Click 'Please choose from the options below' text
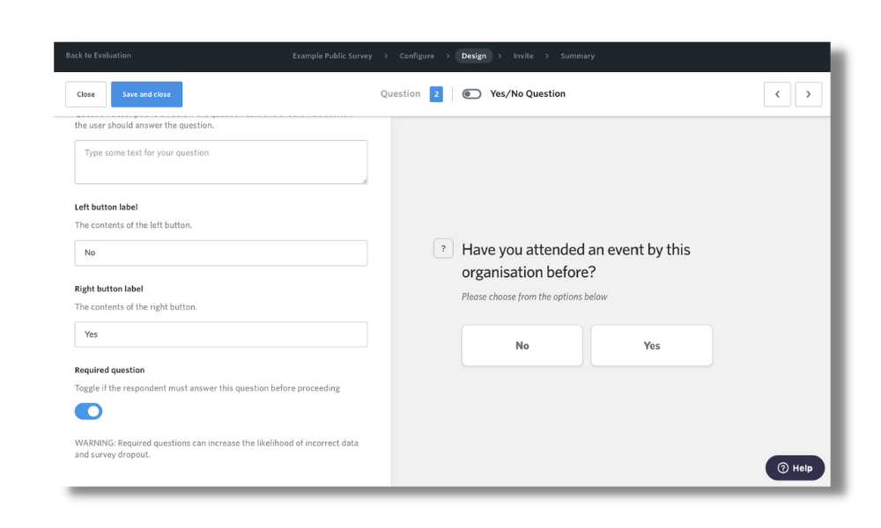The image size is (881, 528). (x=535, y=297)
